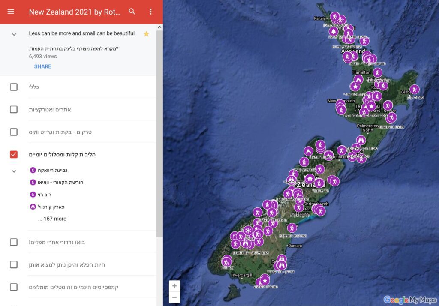Star this map as favorite
Viewport: 439px width, 306px height.
(146, 34)
